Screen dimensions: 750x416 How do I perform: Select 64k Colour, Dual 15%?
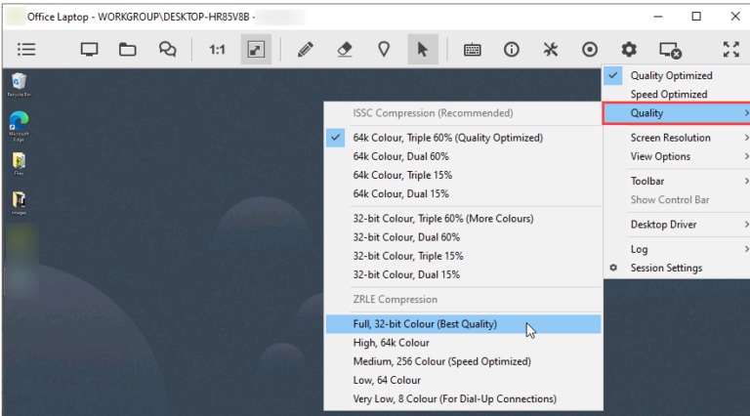point(463,193)
